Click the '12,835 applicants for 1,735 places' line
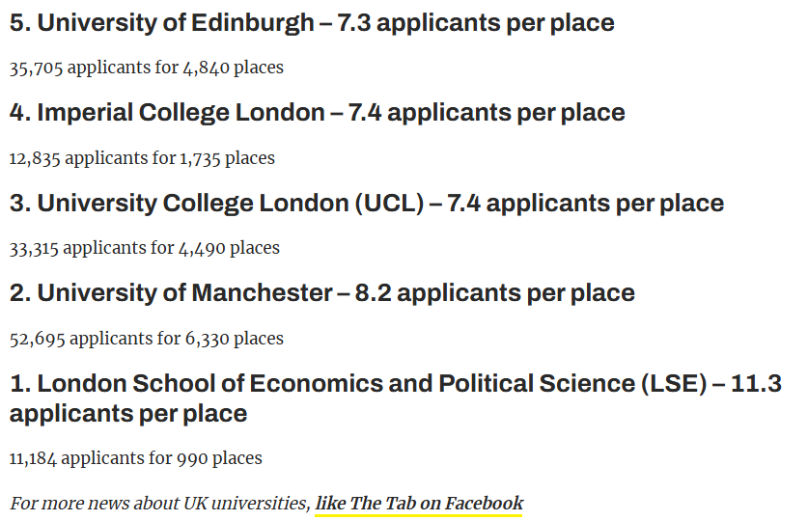 coord(142,158)
